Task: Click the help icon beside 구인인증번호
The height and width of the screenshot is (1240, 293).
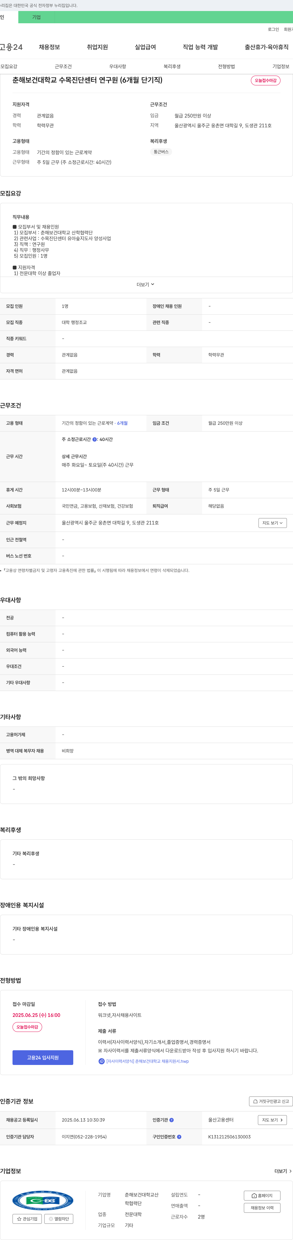Action: point(179,1137)
